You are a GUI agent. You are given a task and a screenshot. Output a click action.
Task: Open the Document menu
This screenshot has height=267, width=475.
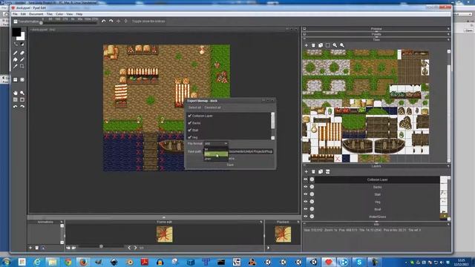(36, 14)
